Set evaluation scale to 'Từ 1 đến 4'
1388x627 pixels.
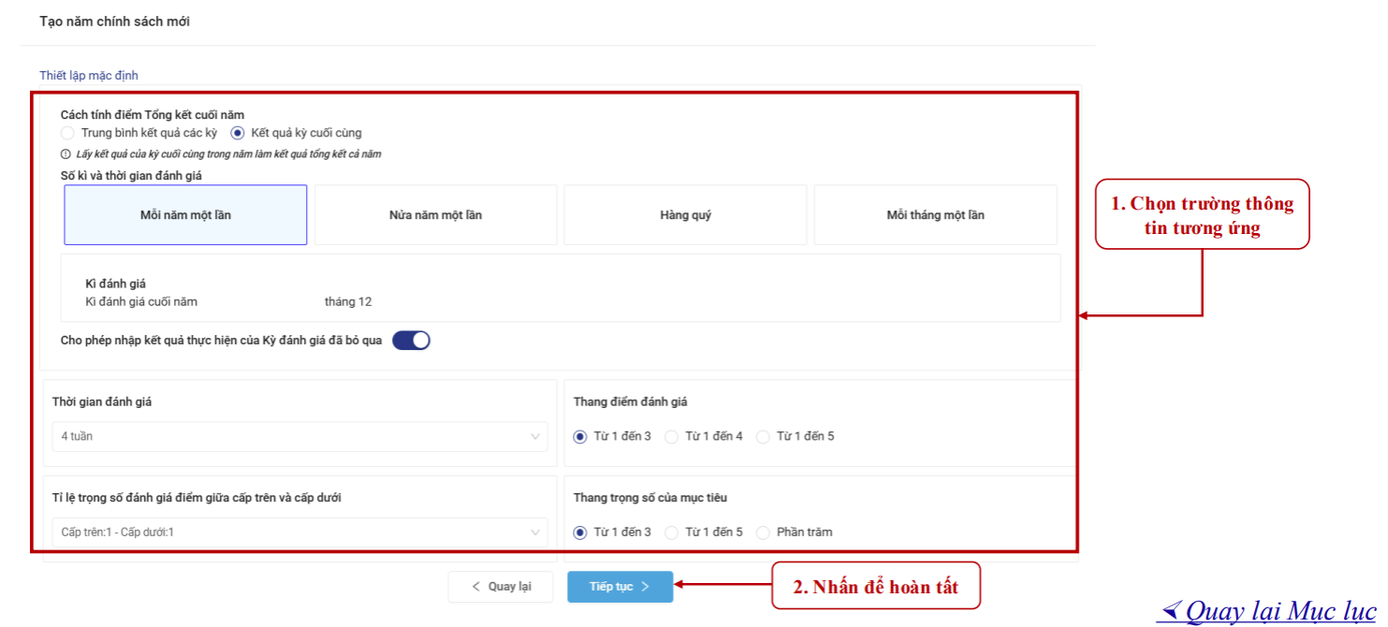[x=671, y=437]
